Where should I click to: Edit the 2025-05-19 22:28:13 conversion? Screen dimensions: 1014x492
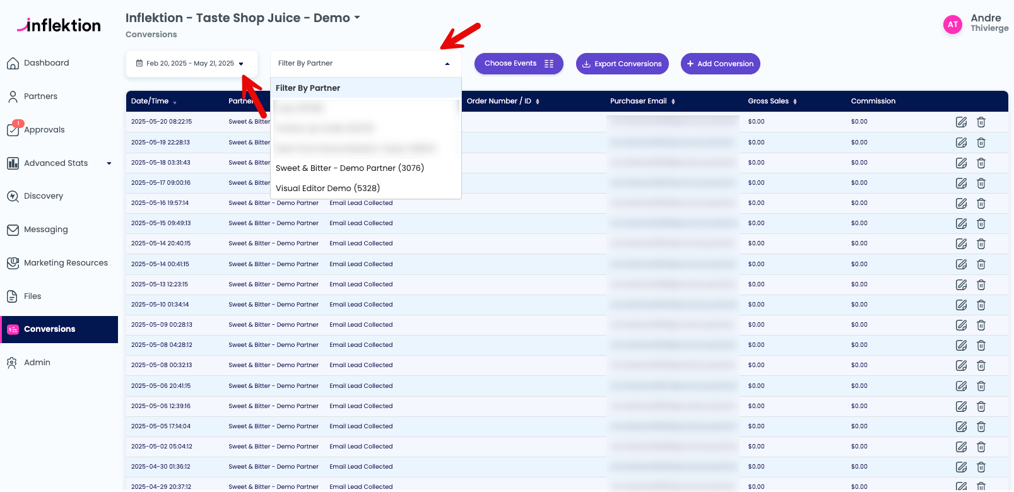(x=961, y=143)
